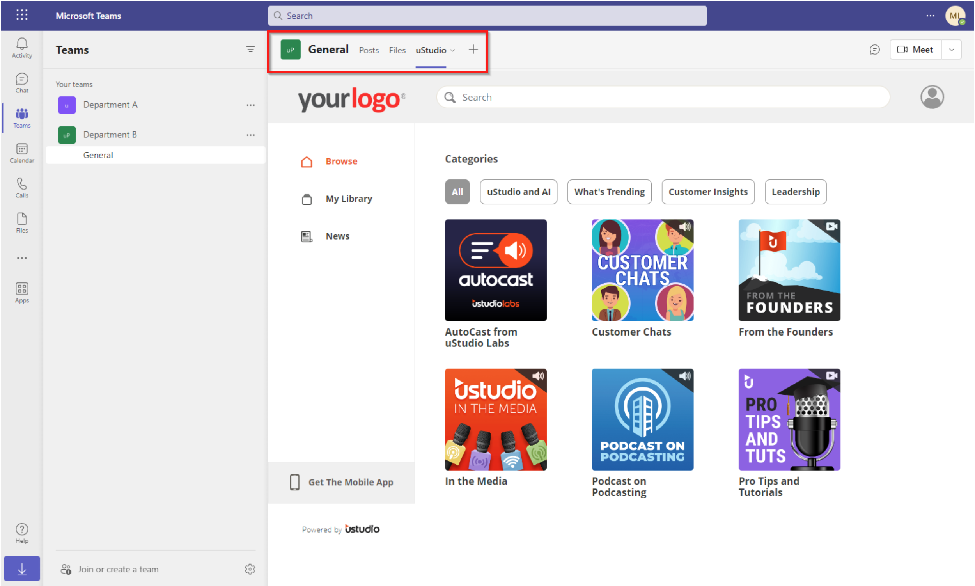
Task: Click the Department A team avatar
Action: coord(67,105)
